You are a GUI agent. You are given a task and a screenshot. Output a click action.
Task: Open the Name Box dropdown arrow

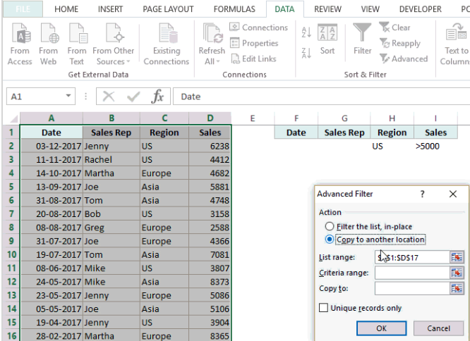coord(68,97)
